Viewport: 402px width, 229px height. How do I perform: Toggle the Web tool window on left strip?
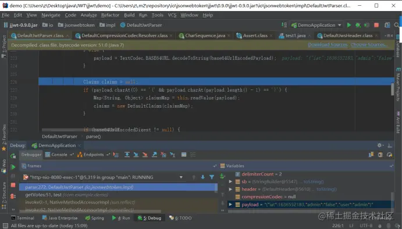point(4,166)
